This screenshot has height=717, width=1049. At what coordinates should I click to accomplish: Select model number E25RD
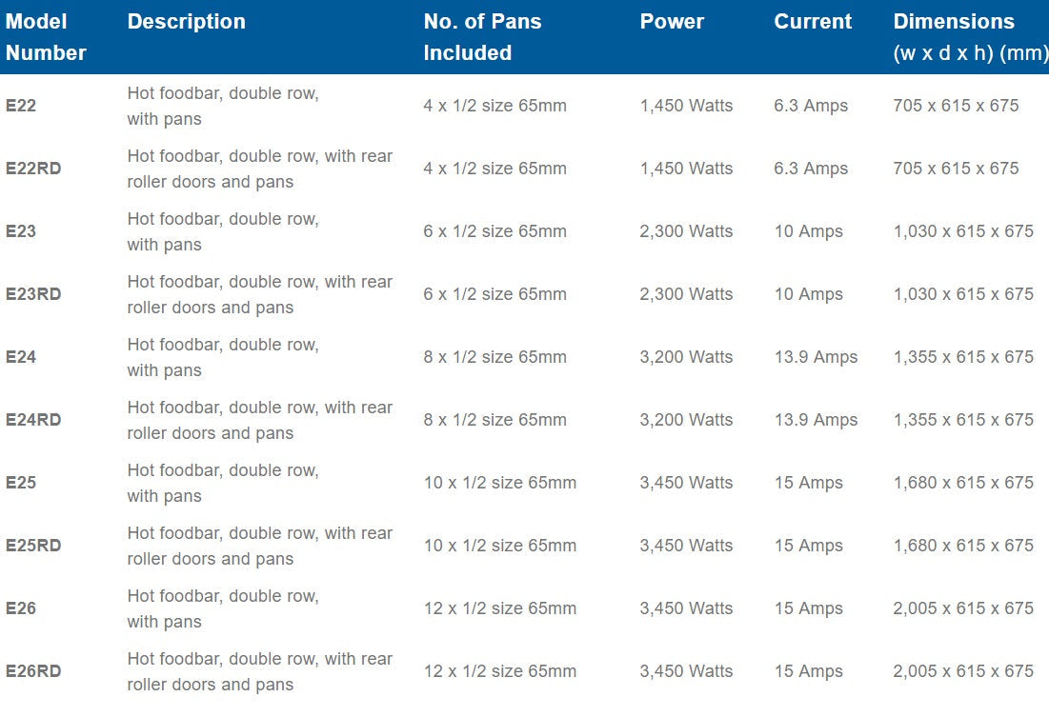(33, 546)
